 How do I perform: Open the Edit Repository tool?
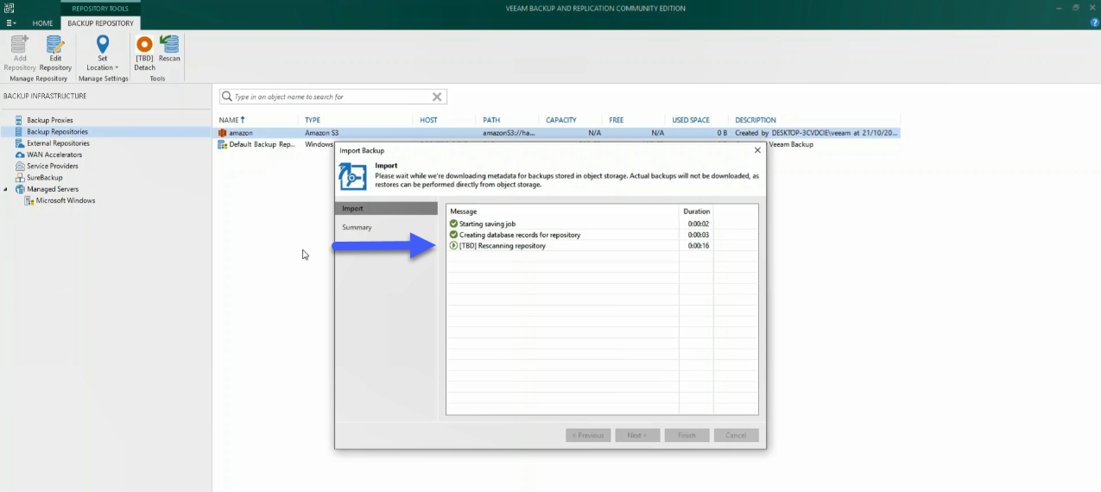(55, 53)
